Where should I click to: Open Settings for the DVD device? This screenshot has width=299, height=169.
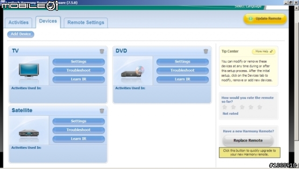183,61
